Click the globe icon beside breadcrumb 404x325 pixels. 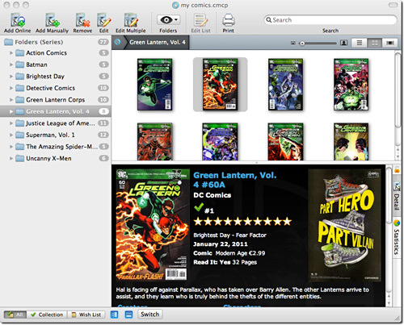(117, 42)
